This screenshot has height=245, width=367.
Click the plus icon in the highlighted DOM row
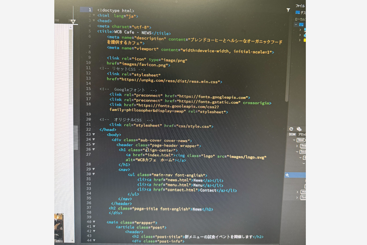click(x=287, y=175)
